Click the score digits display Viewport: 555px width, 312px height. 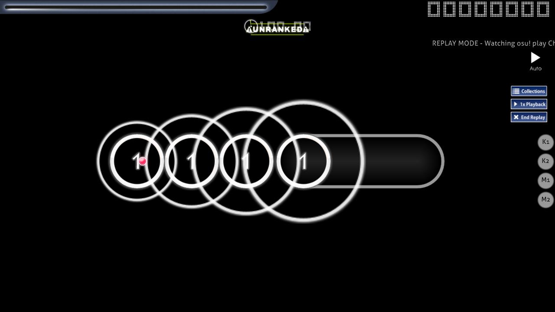488,9
